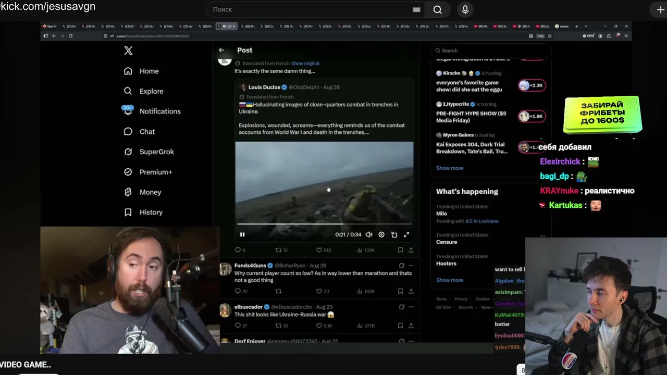
Task: Reload the page in the browser
Action: point(70,36)
